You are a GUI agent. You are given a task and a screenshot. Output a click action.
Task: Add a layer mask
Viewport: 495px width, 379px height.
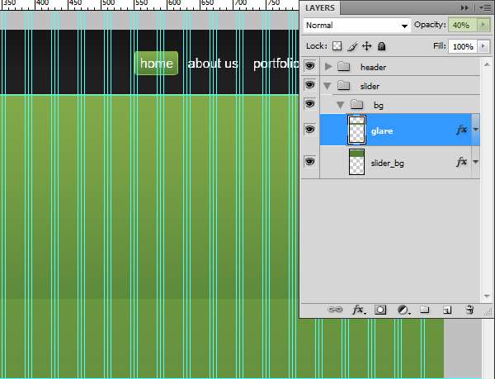(x=380, y=310)
